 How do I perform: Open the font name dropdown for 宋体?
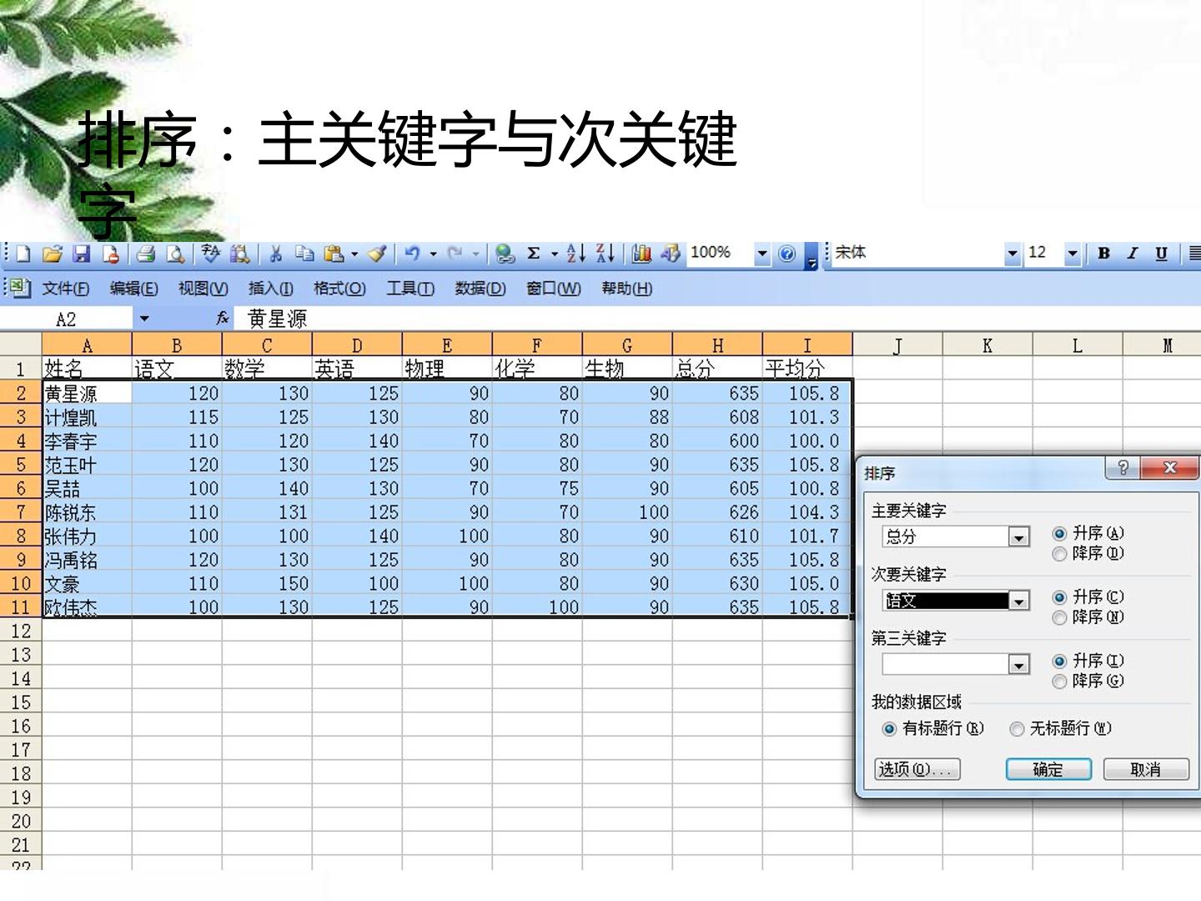tap(1012, 254)
